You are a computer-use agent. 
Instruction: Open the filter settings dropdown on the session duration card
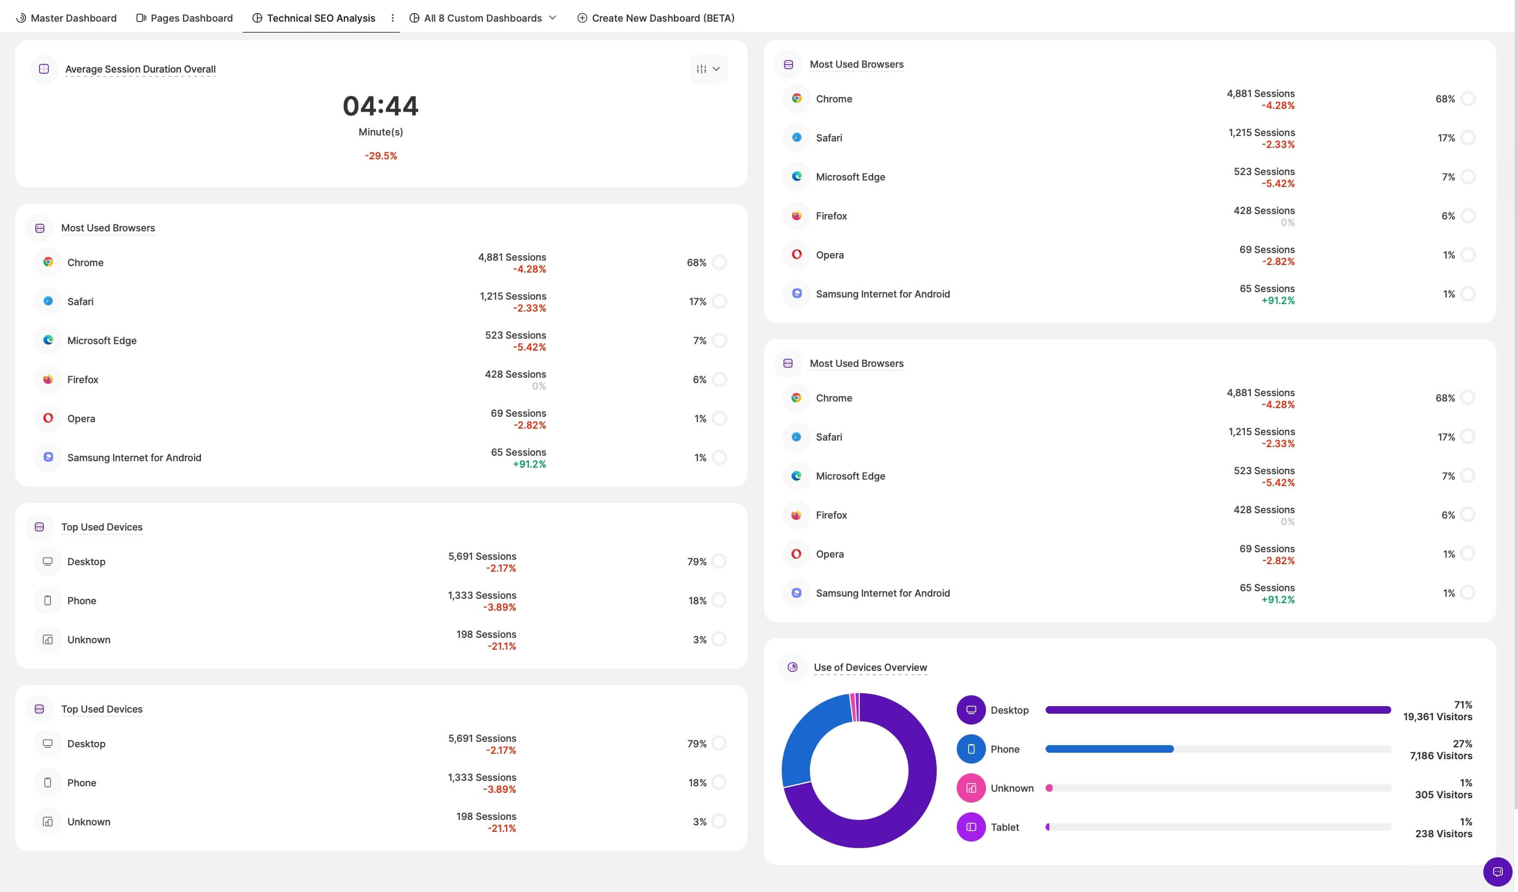709,69
